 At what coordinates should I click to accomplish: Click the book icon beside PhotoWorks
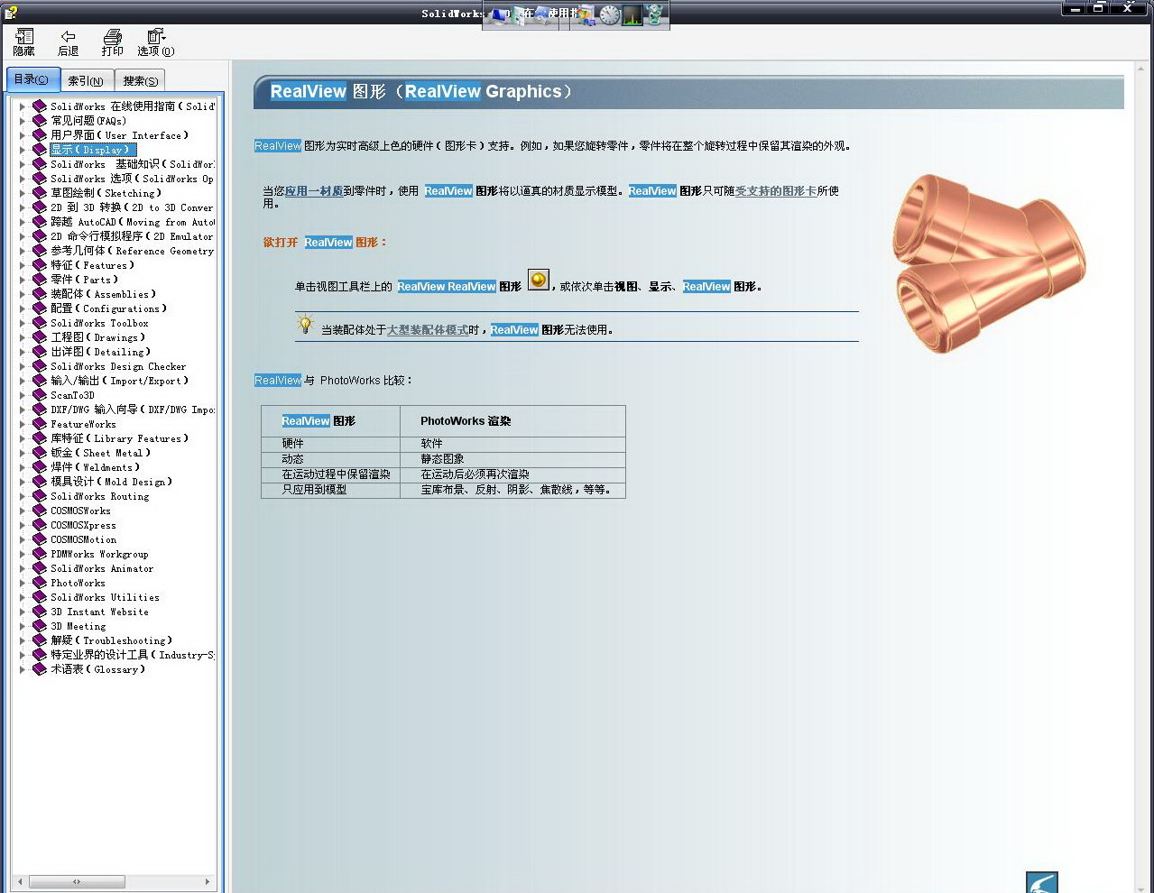(40, 583)
